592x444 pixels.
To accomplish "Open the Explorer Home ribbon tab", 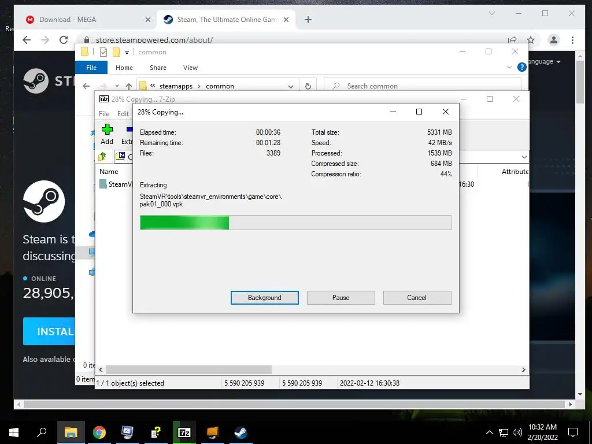I will pyautogui.click(x=124, y=68).
